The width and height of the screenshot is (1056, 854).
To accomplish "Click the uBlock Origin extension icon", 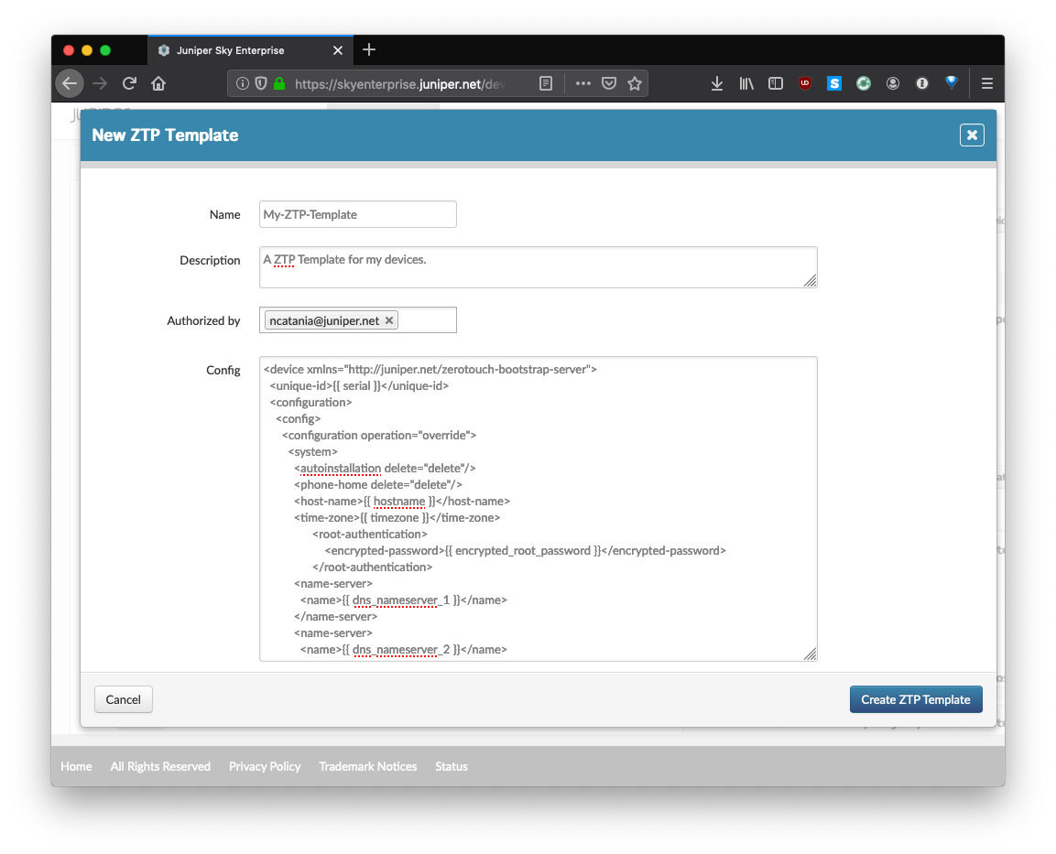I will pyautogui.click(x=805, y=83).
